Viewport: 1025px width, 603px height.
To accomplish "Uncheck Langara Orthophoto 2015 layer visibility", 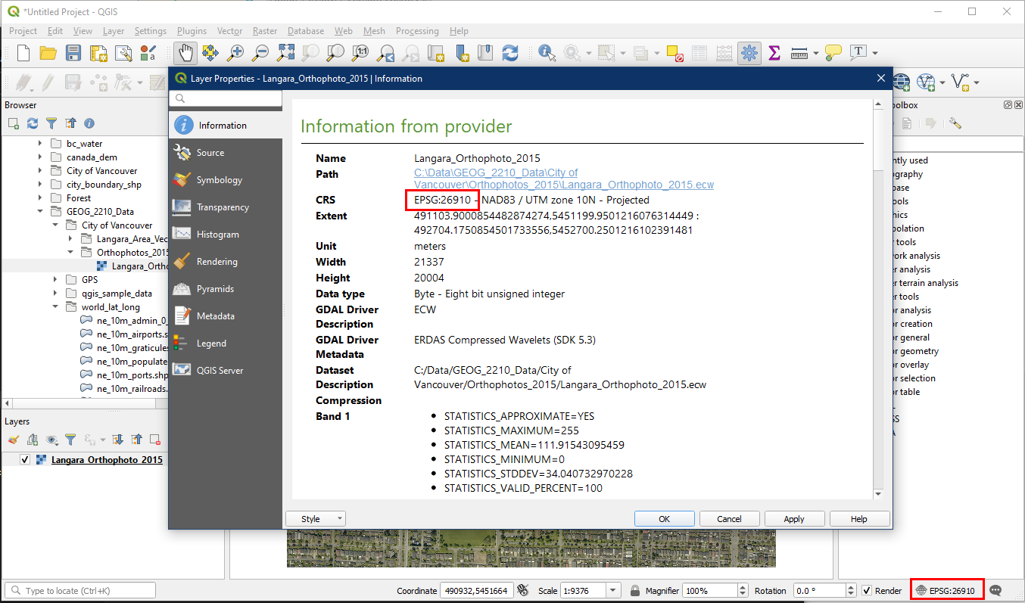I will (x=25, y=460).
